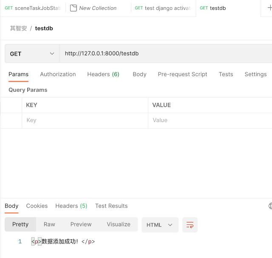Open the request Body tab

[139, 74]
